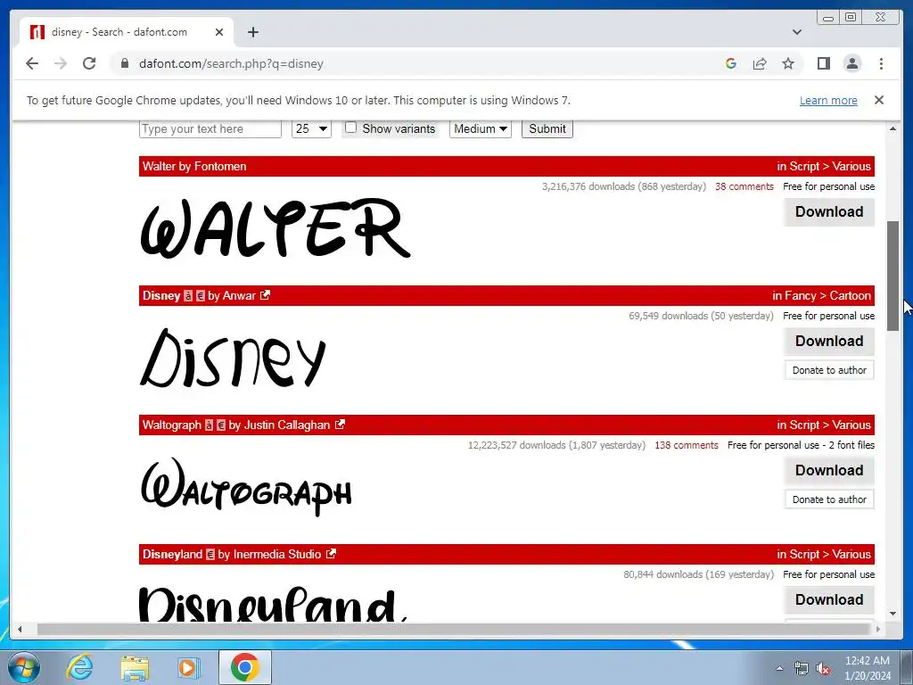Share this page icon

point(760,63)
